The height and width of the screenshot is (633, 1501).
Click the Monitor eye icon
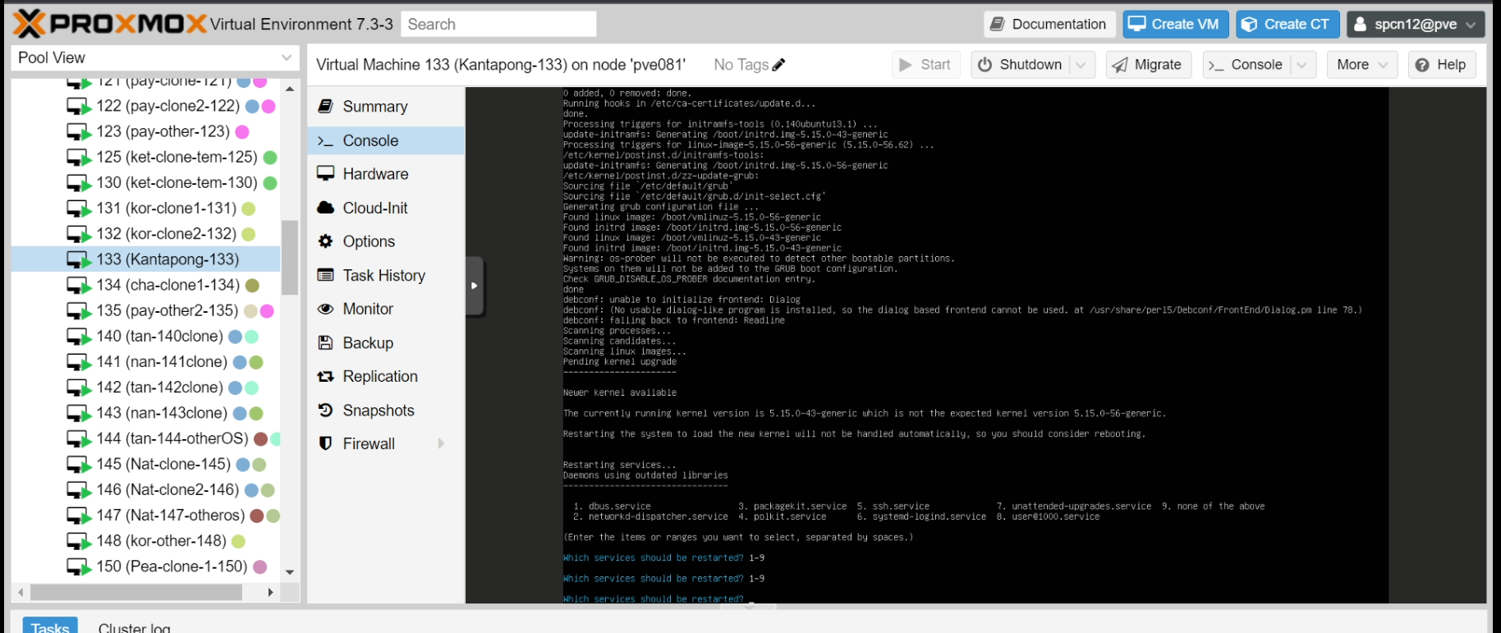(326, 309)
